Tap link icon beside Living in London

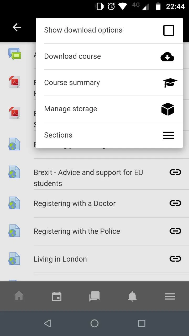(175, 259)
